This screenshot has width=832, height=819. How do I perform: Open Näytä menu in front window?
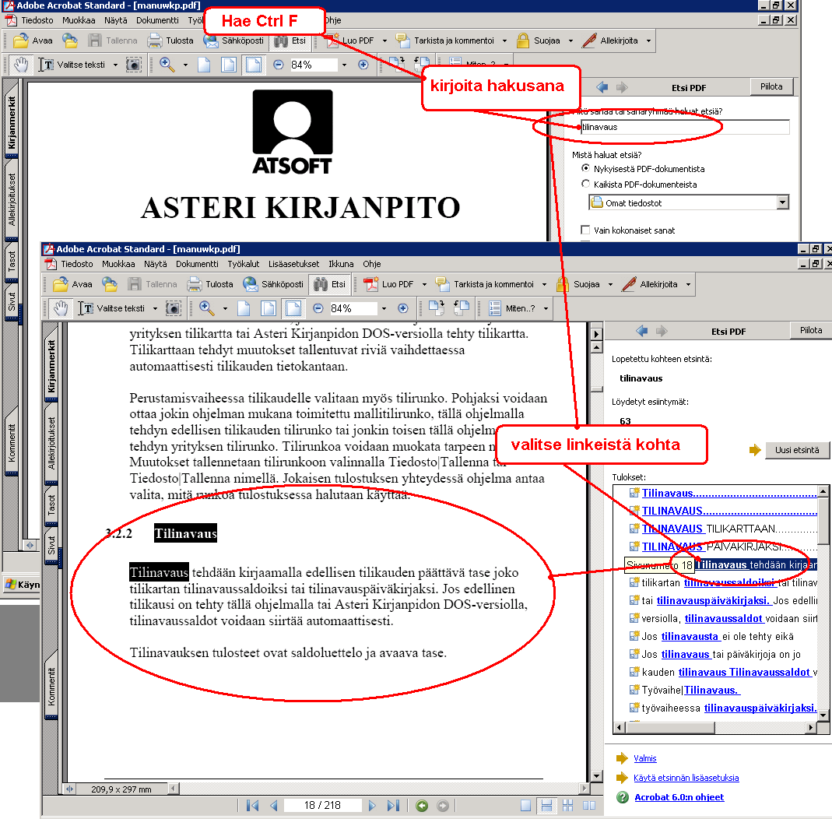[x=156, y=264]
